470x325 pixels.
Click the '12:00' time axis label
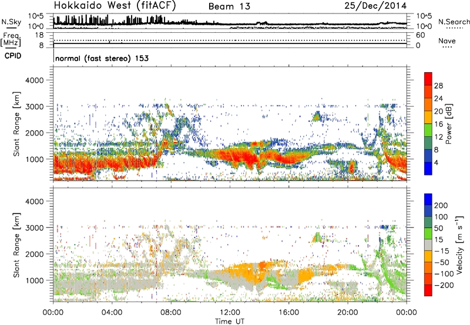pyautogui.click(x=230, y=313)
